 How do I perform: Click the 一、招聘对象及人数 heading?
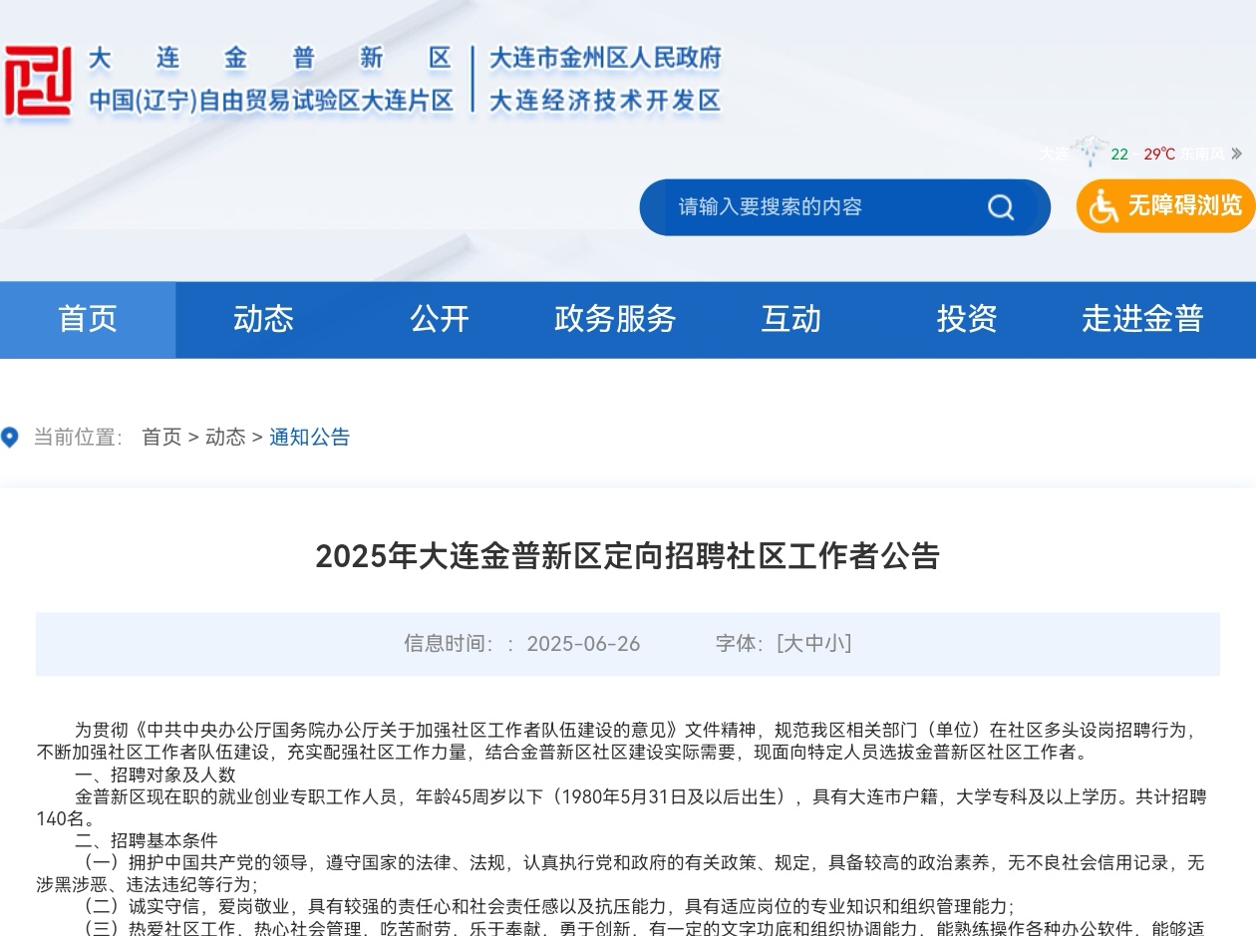tap(156, 775)
